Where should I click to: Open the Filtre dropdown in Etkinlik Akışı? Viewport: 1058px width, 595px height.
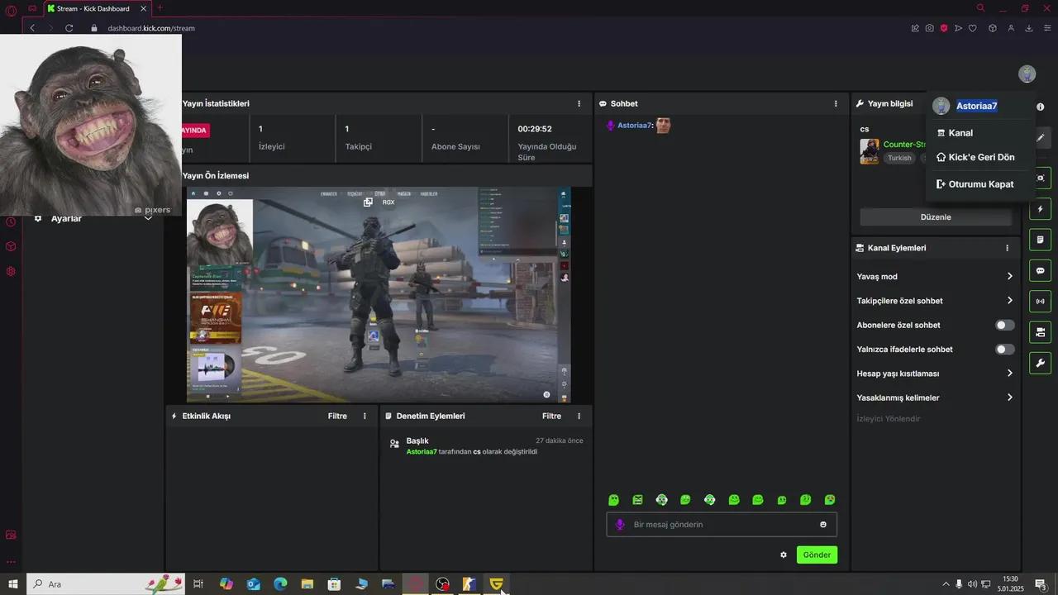[x=337, y=416]
